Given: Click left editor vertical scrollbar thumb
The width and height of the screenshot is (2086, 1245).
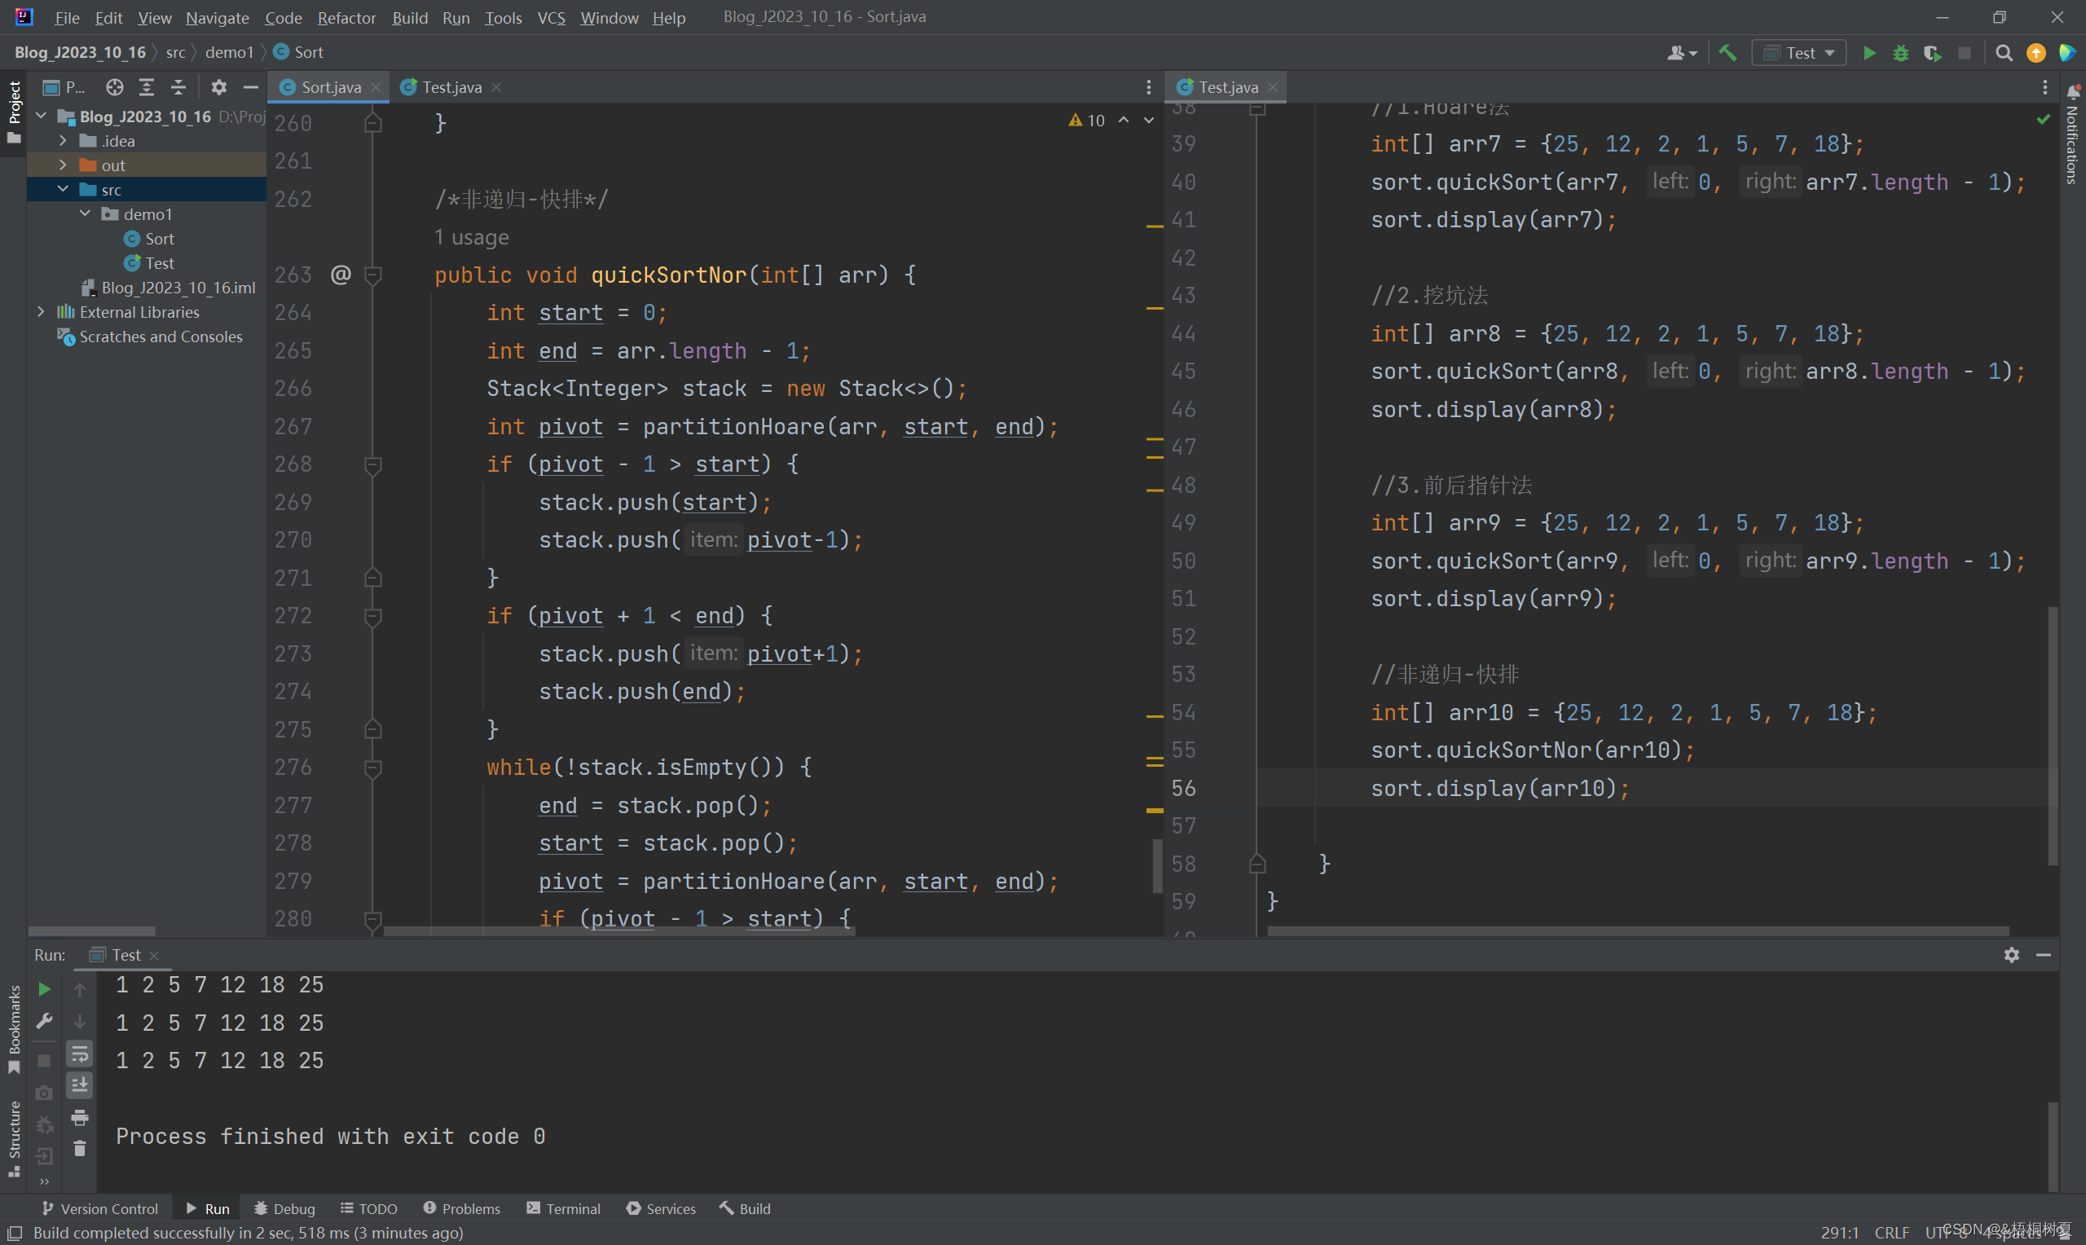Looking at the screenshot, I should pos(1156,866).
